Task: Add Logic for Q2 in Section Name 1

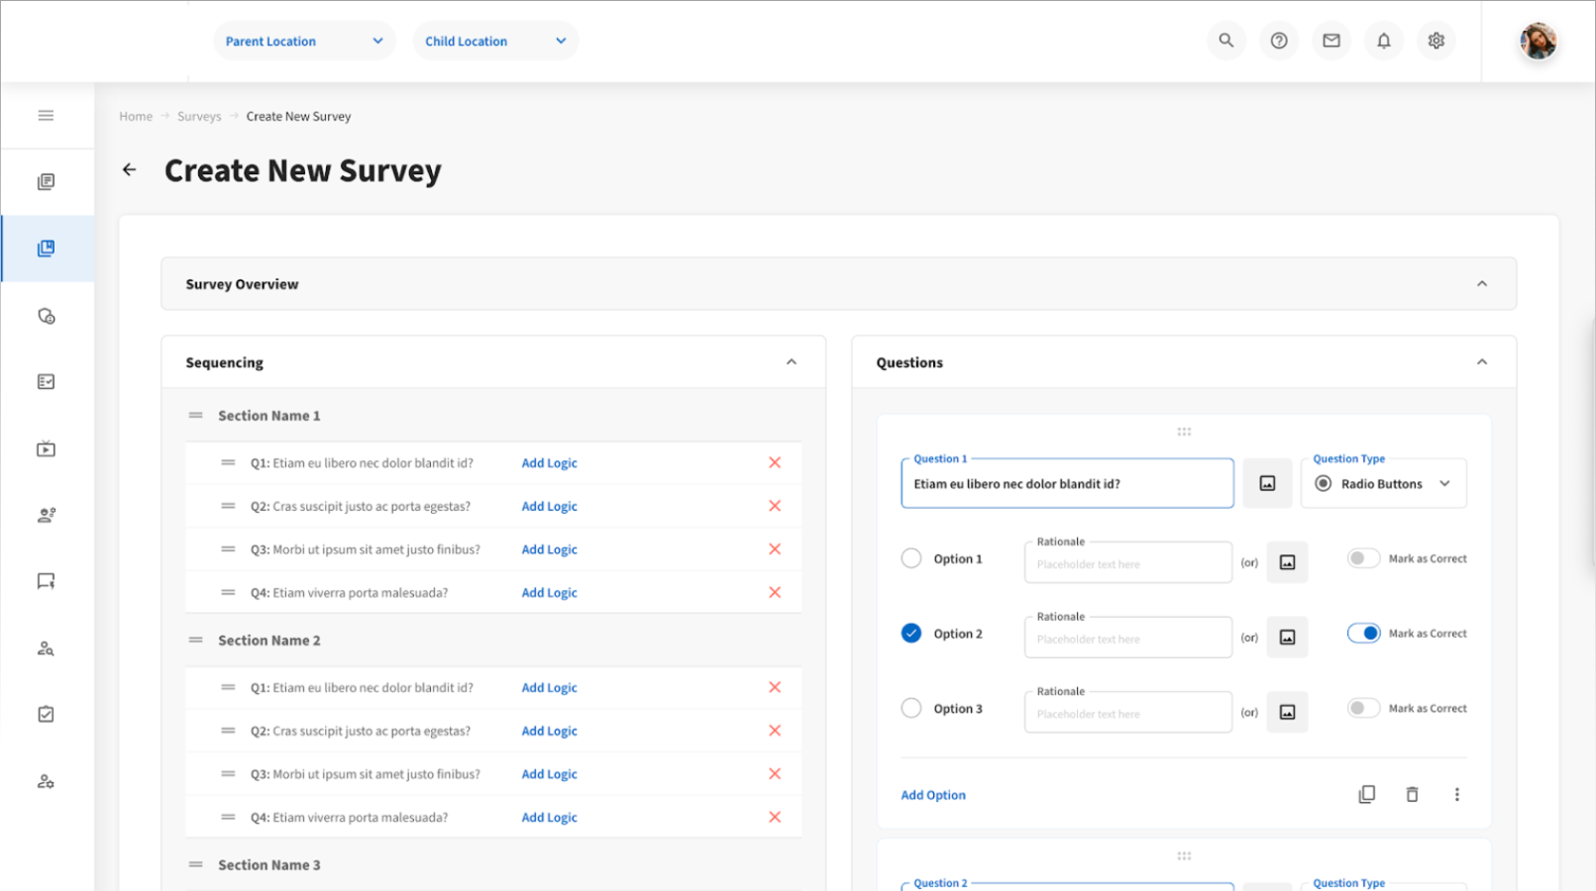Action: 549,506
